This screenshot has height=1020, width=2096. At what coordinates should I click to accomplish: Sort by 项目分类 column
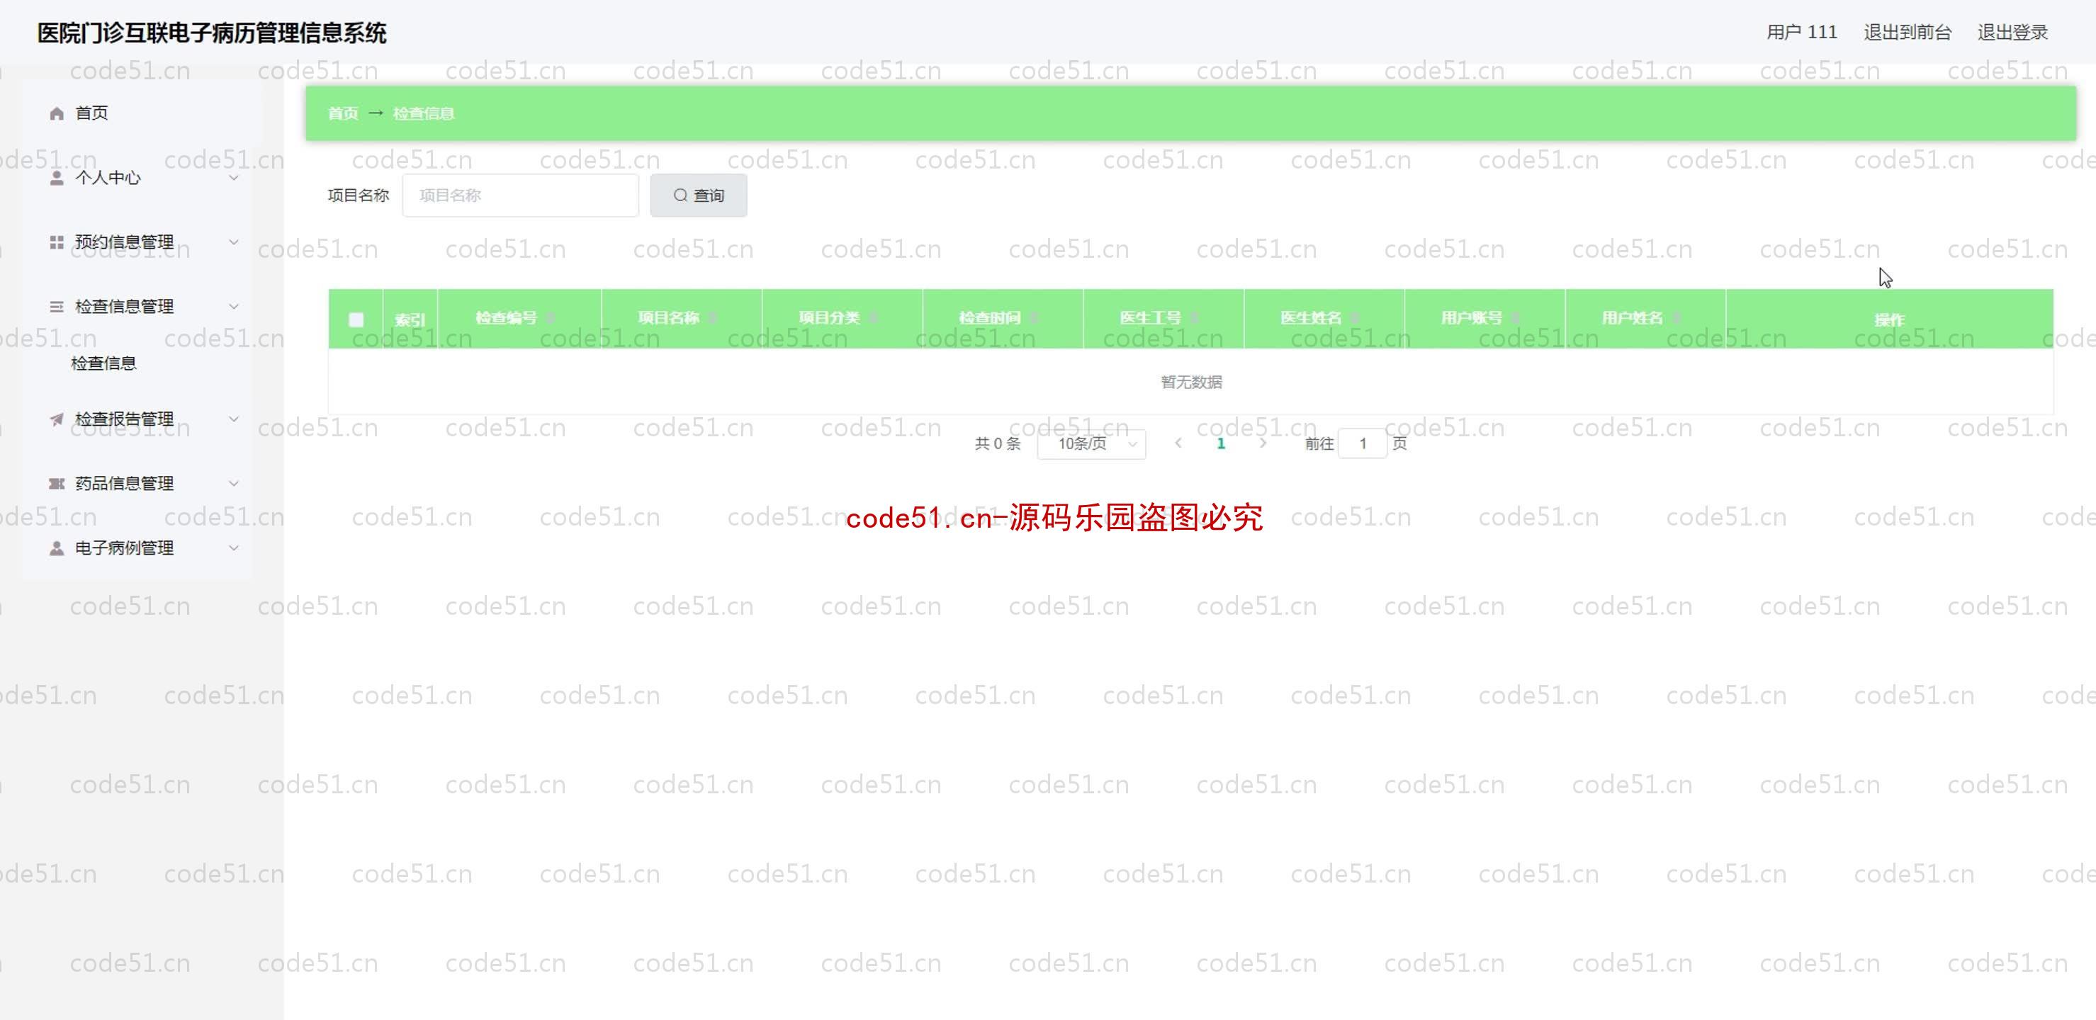[x=872, y=318]
